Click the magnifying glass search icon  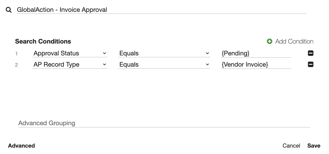click(x=9, y=10)
